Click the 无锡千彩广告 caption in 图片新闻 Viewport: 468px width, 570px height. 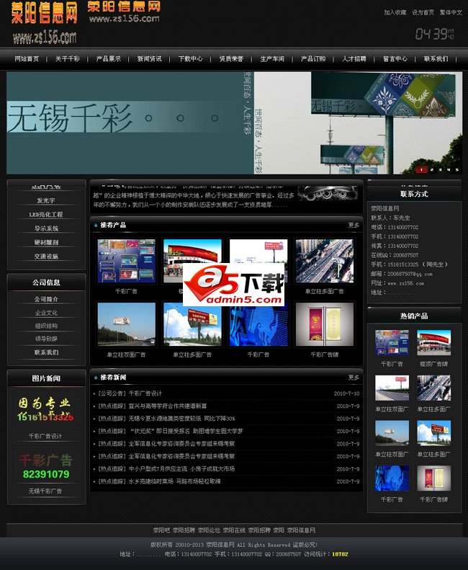(x=45, y=491)
